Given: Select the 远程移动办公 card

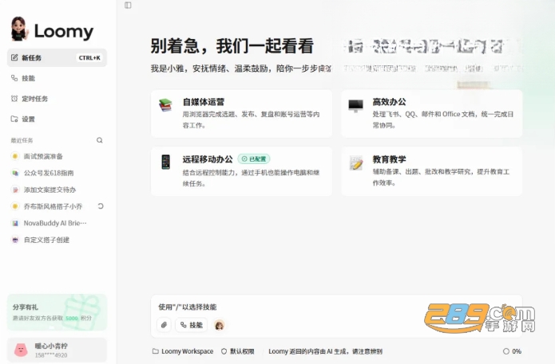Looking at the screenshot, I should (x=241, y=171).
